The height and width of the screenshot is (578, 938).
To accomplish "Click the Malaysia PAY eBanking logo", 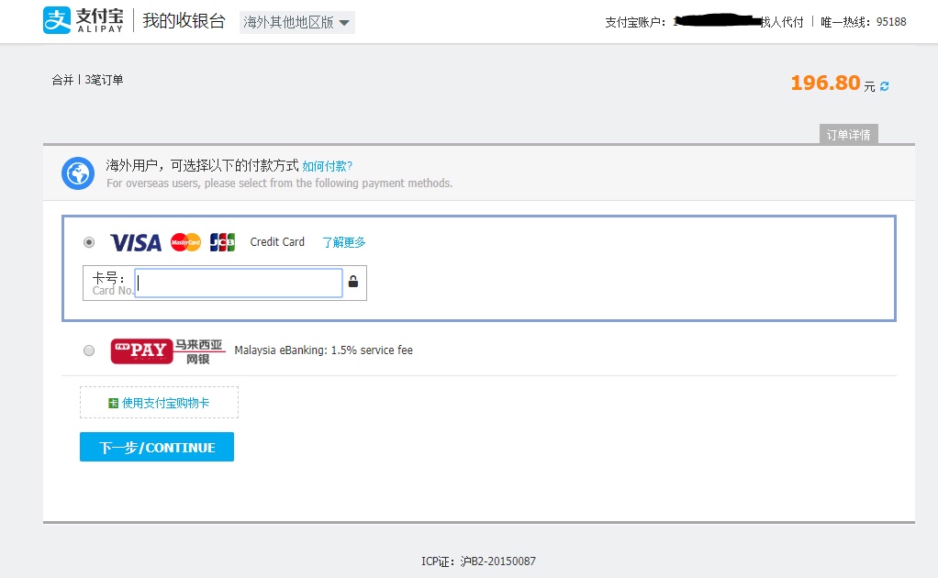I will pyautogui.click(x=167, y=350).
